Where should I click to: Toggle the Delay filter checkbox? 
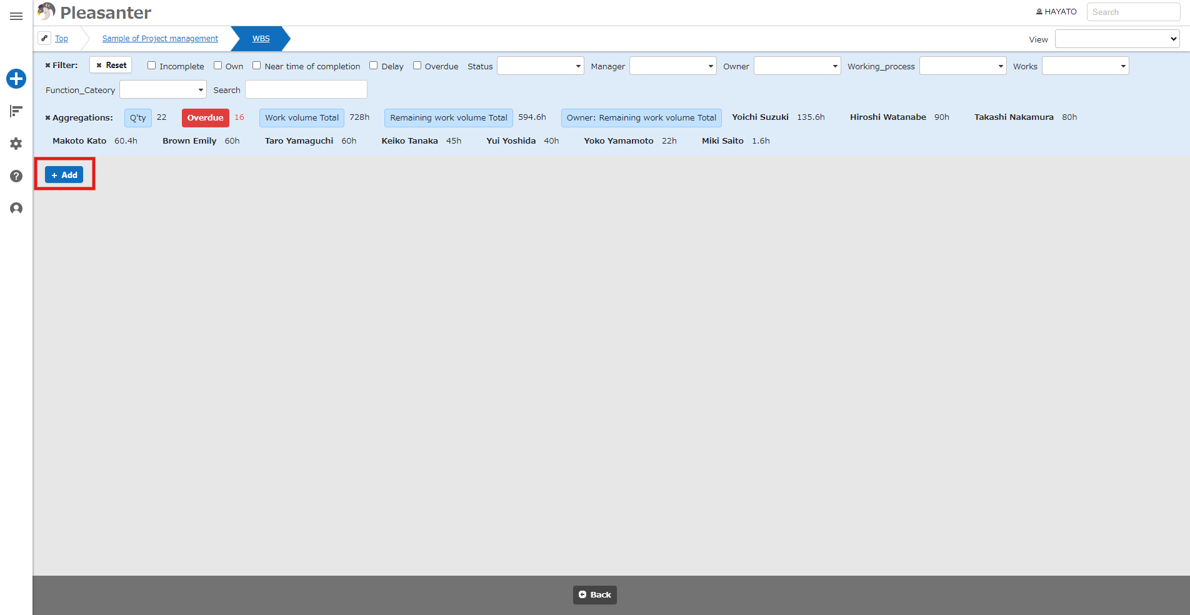point(373,66)
